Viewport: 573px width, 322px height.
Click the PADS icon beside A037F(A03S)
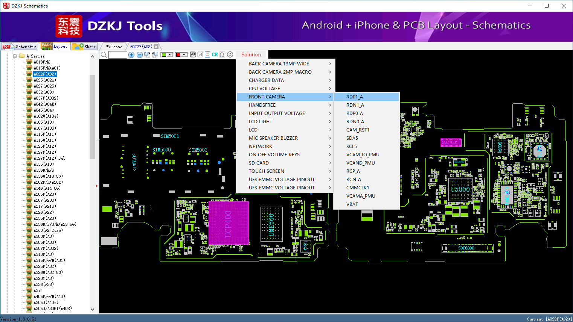(x=29, y=98)
